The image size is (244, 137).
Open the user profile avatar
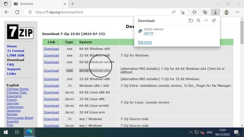[226, 12]
